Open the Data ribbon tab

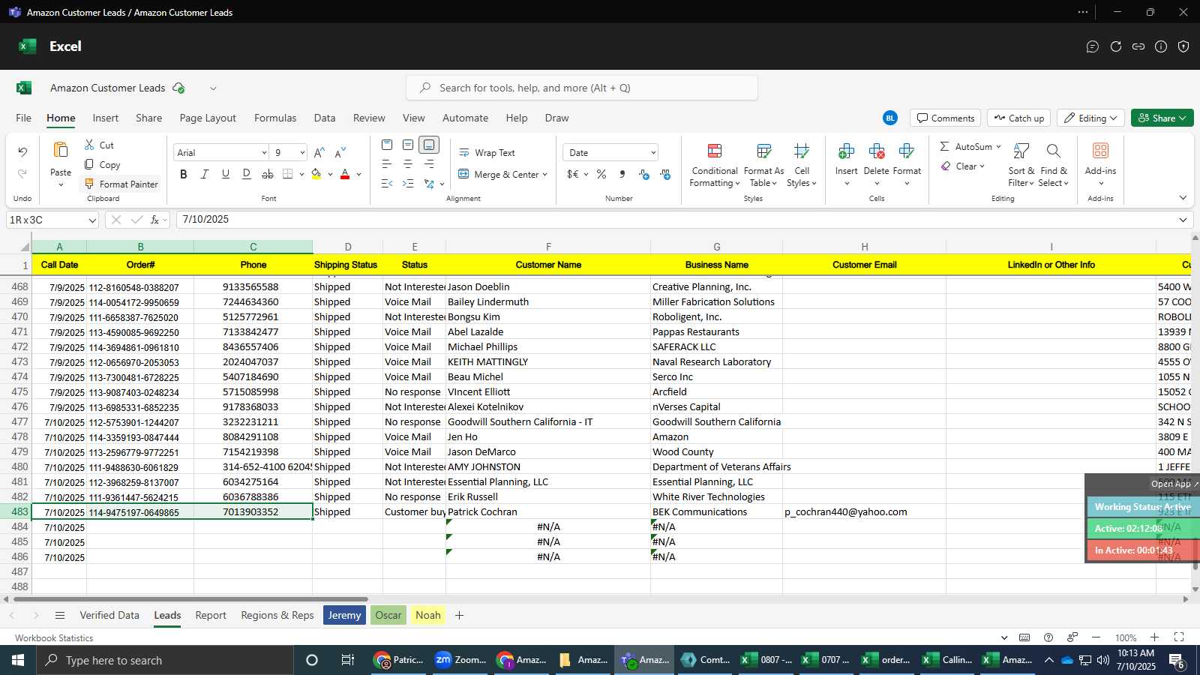click(325, 118)
